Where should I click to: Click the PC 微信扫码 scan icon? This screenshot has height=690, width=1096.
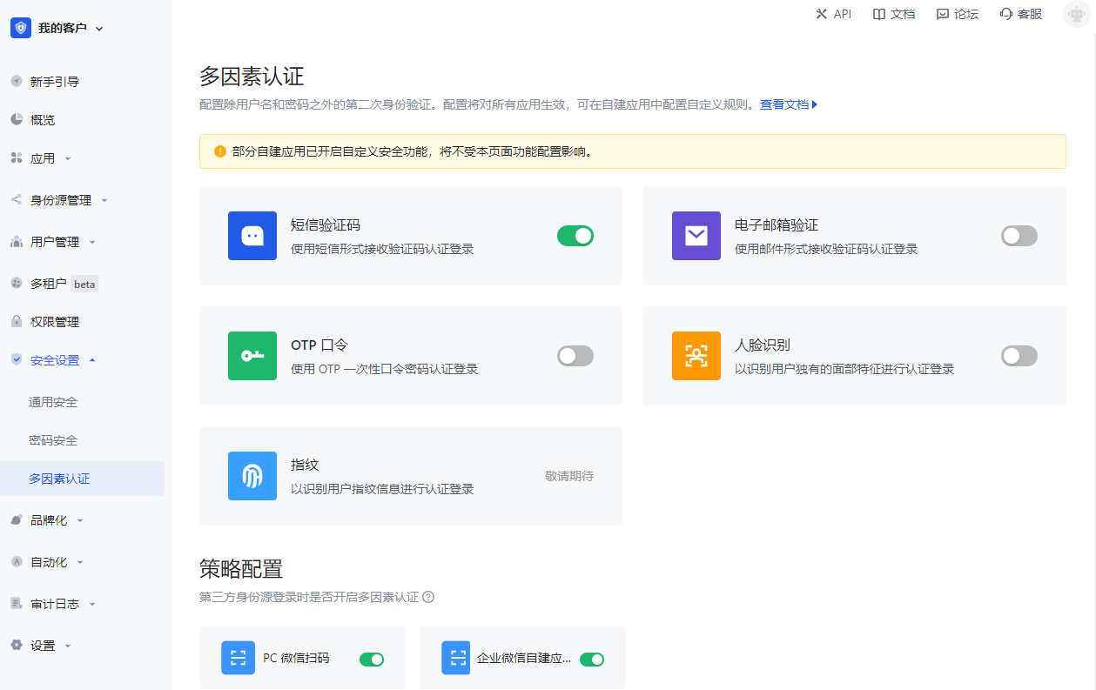(238, 658)
